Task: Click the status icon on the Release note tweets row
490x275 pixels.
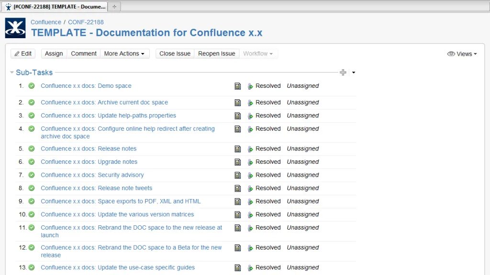Action: click(x=250, y=189)
